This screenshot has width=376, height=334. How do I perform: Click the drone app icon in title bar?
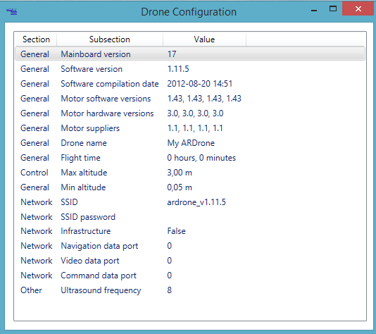(x=11, y=11)
